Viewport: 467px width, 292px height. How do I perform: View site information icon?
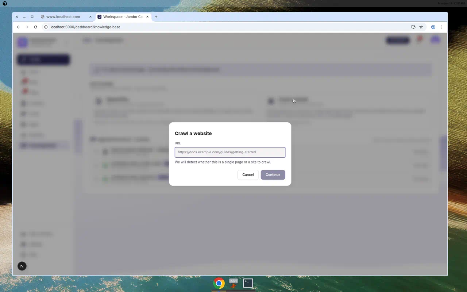(46, 27)
